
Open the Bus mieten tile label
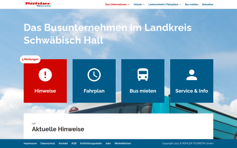[143, 91]
